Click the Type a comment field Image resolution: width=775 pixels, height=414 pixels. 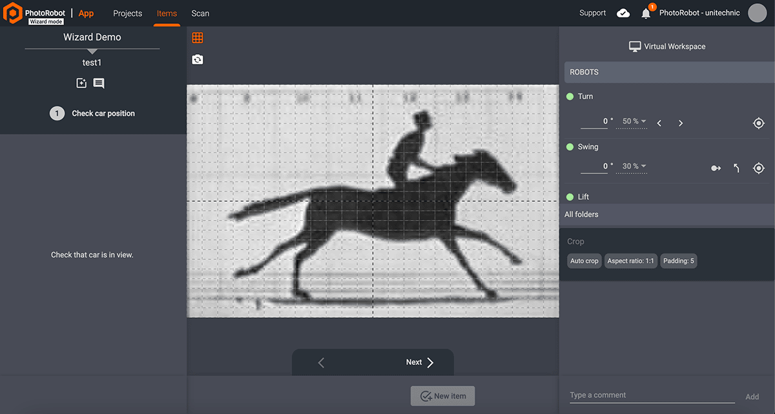point(651,395)
